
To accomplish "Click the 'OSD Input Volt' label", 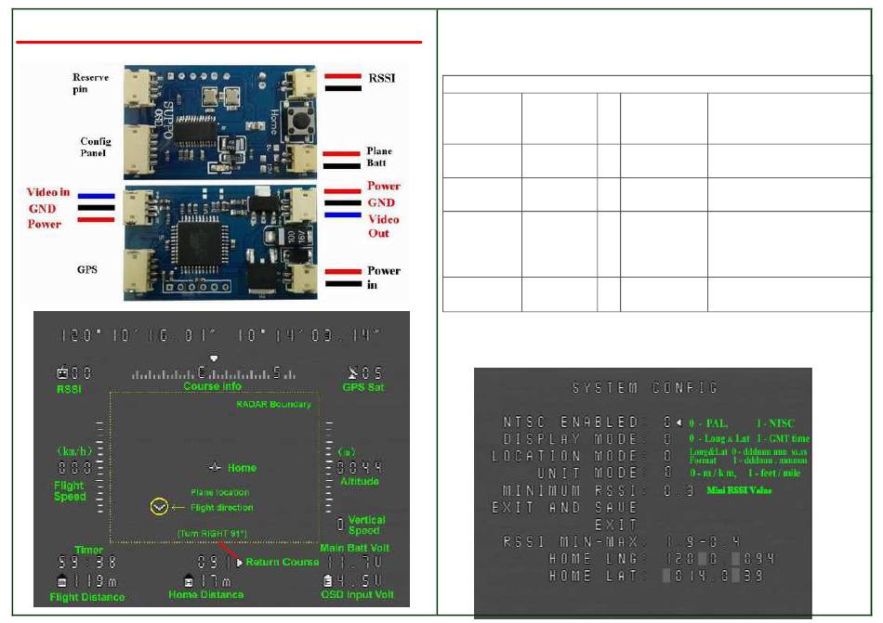I will [x=357, y=594].
